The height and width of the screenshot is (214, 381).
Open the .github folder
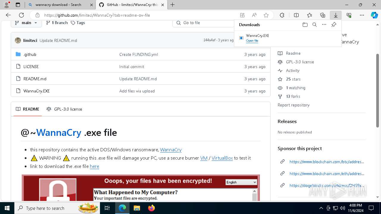tap(30, 54)
